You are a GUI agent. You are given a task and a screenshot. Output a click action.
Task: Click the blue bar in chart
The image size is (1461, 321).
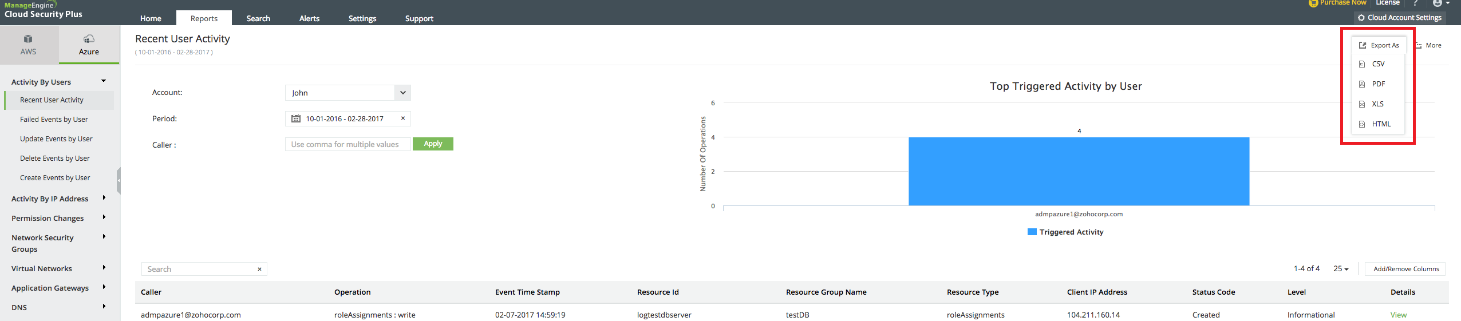tap(1079, 172)
